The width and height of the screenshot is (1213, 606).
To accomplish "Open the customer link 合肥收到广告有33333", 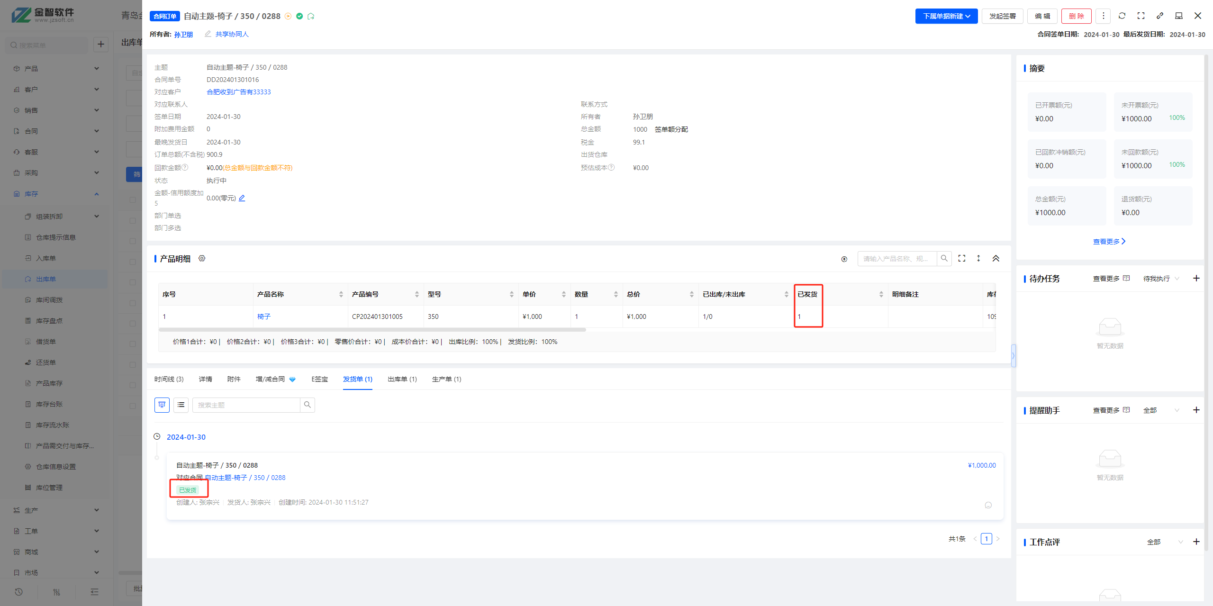I will (x=238, y=92).
